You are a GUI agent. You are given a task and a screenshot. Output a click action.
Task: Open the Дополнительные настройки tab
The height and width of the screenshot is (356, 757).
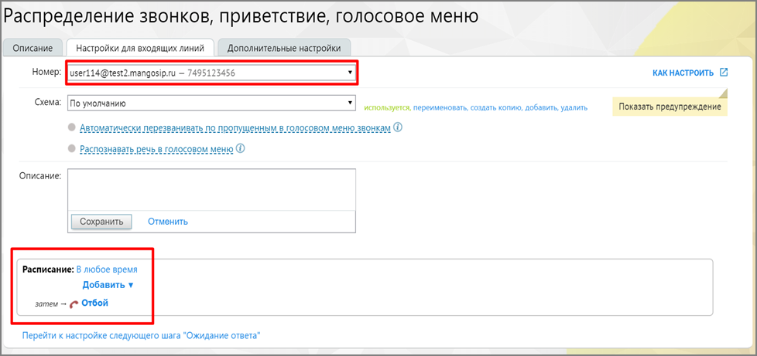[284, 48]
